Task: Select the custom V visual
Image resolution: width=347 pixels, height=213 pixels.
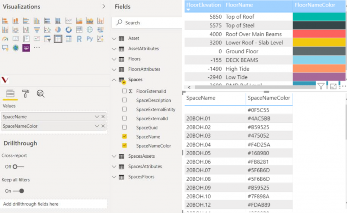Action: [5, 80]
